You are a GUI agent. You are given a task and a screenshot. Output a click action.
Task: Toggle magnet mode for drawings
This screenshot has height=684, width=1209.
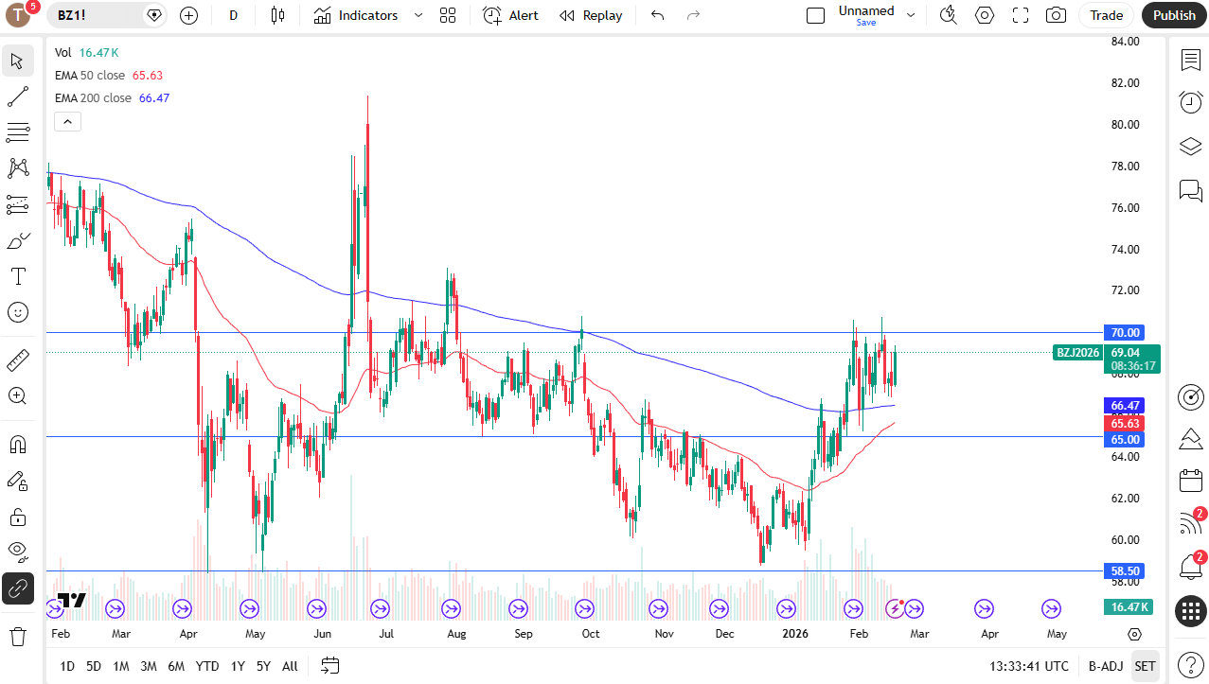coord(17,445)
